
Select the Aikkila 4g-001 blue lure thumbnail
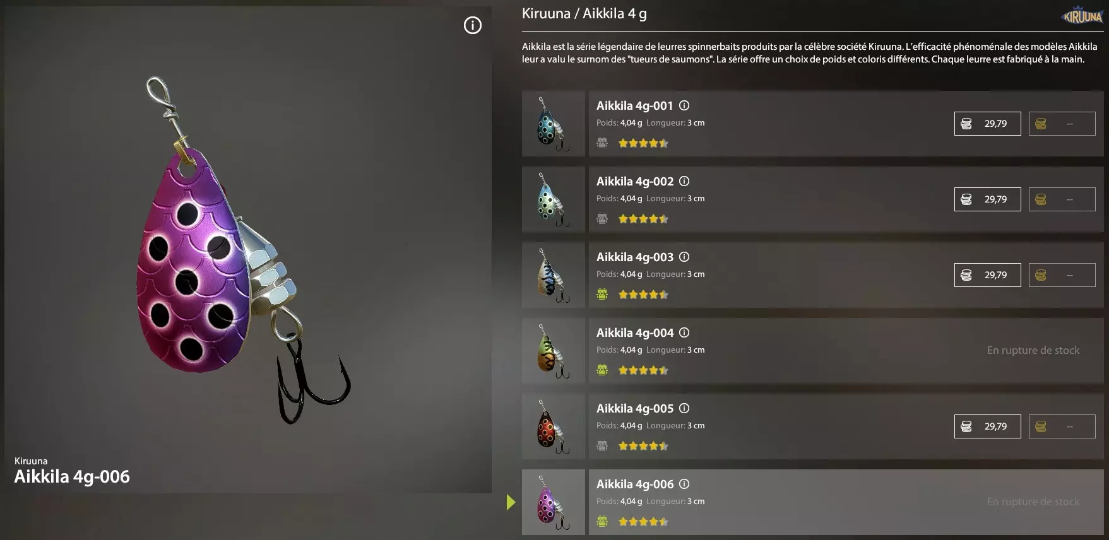tap(554, 124)
